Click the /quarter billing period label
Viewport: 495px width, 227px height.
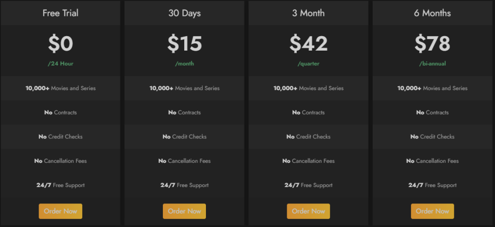[308, 64]
